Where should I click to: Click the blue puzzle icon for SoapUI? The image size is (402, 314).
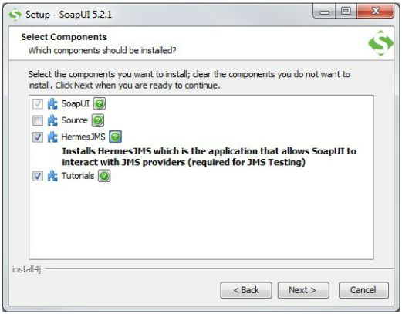click(x=52, y=104)
